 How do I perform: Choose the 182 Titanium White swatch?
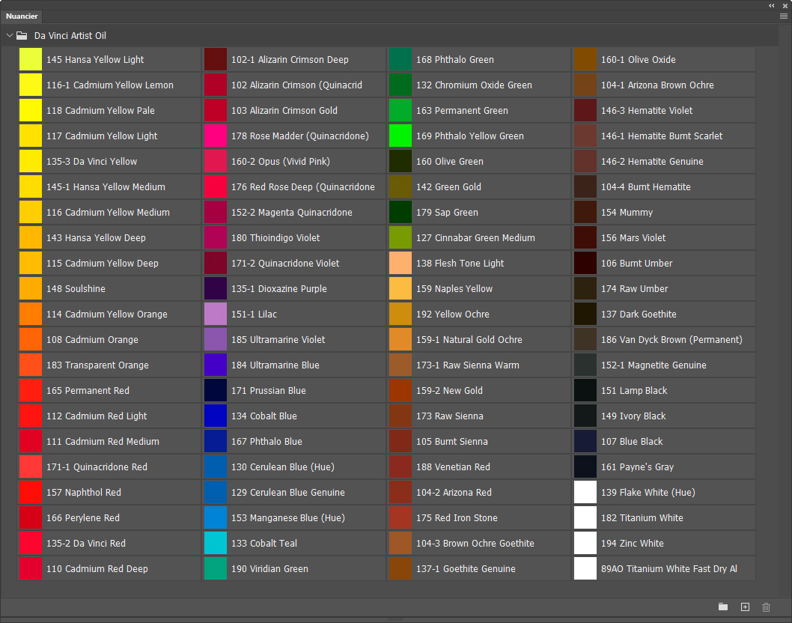[x=585, y=518]
